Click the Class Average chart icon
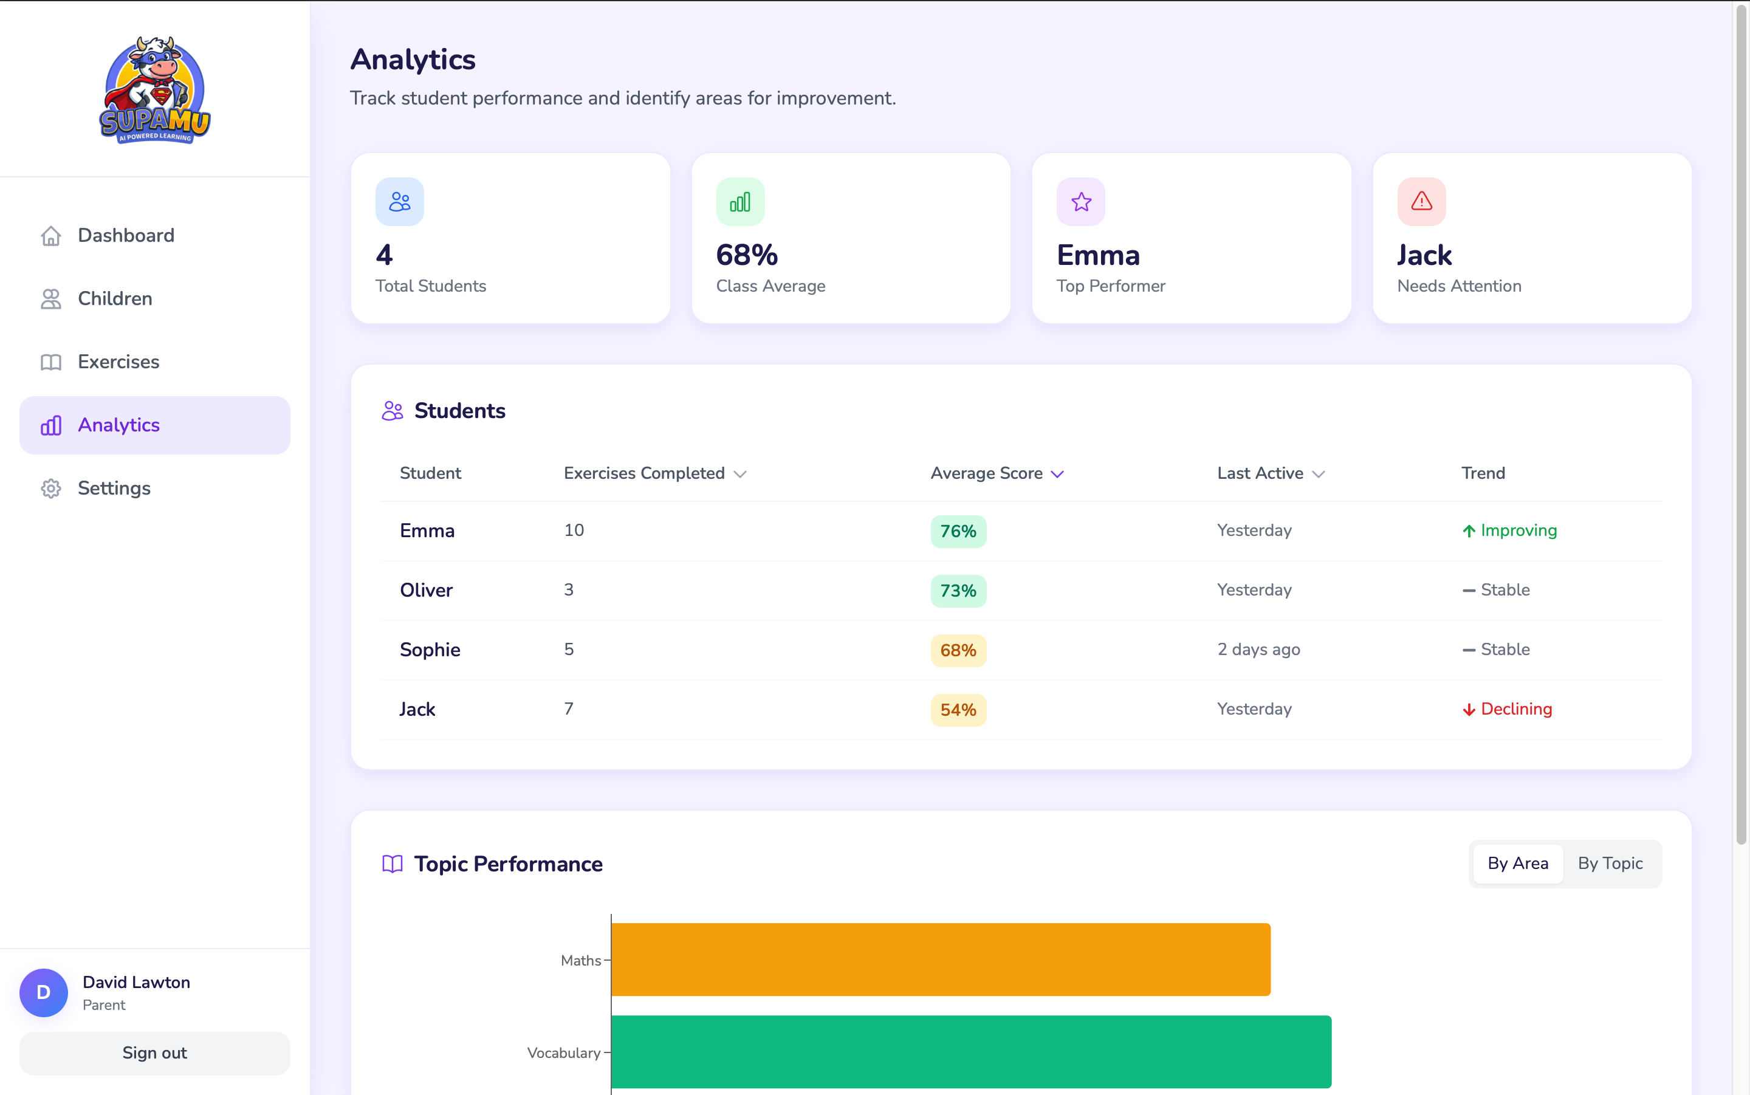Screen dimensions: 1750x1095 740,201
